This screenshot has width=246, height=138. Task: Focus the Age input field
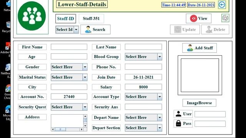pyautogui.click(x=69, y=56)
